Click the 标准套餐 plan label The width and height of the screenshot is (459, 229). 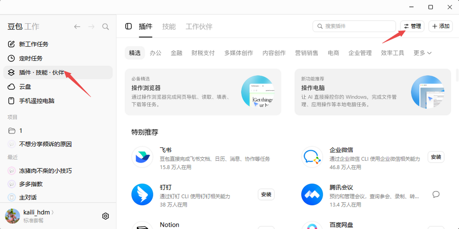pos(33,221)
